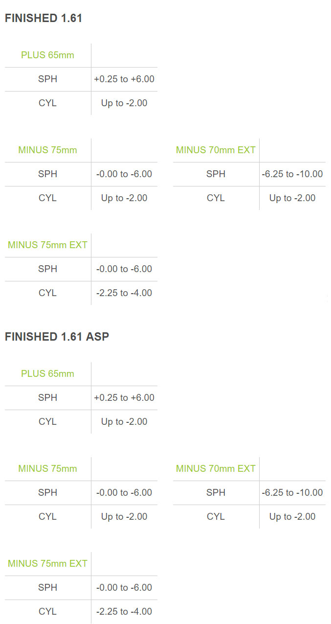Viewport: 331px width, 624px height.
Task: Click "-2.25 to -4.00" cell in the ASP section
Action: 124,612
